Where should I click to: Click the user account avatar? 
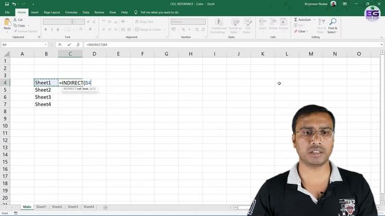[x=333, y=4]
